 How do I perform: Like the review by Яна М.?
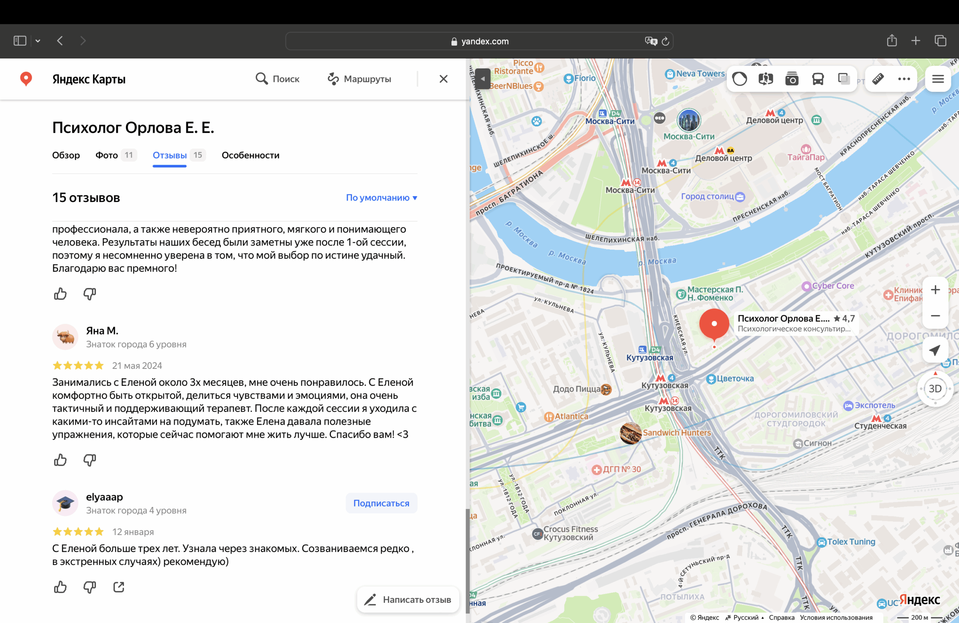pos(60,460)
